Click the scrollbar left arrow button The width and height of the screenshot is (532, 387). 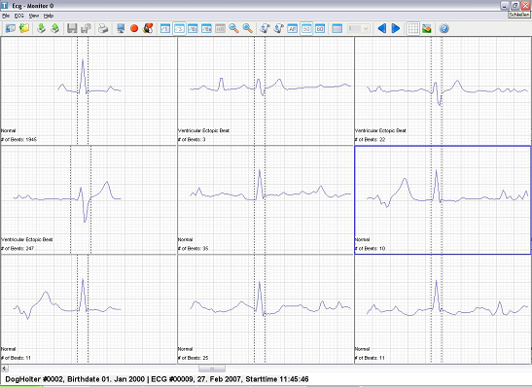[x=5, y=369]
